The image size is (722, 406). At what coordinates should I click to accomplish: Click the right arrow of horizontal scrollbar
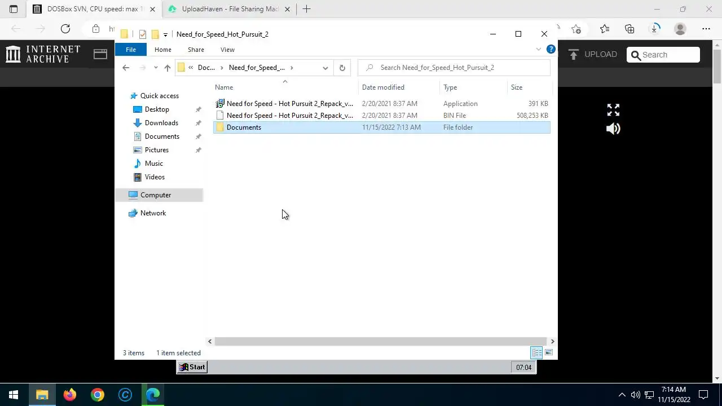click(552, 341)
